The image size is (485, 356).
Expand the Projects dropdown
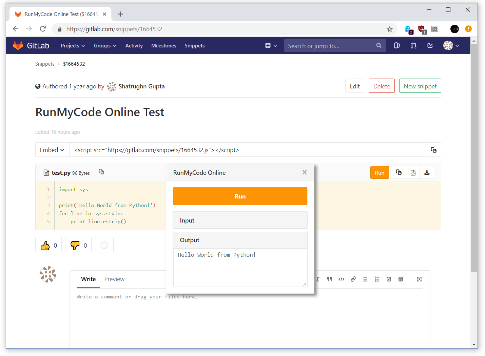(73, 45)
